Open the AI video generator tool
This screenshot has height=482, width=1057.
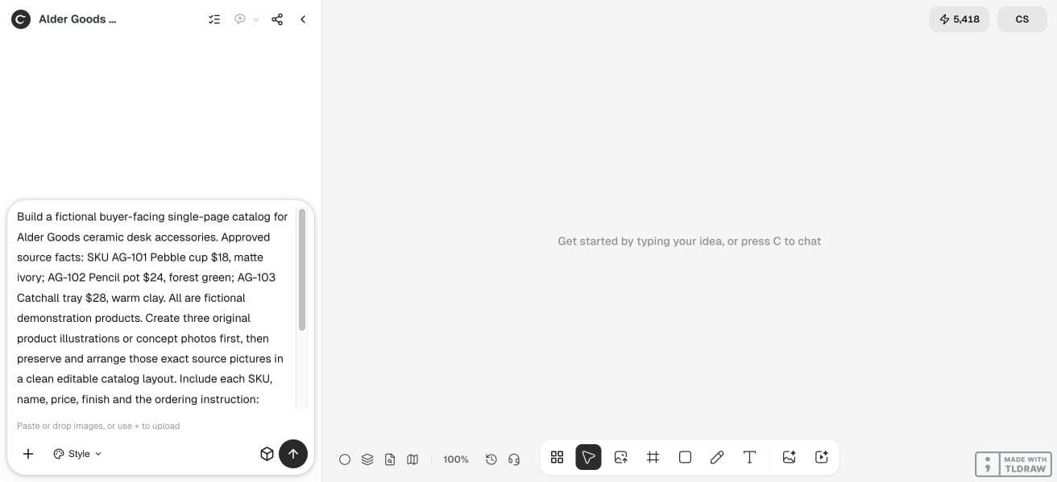[x=822, y=457]
